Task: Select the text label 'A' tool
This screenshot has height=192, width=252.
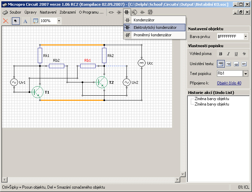Action: 25,21
